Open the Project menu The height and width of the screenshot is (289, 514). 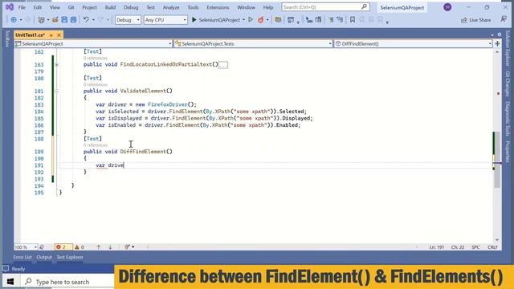[89, 7]
